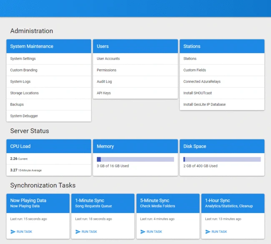This screenshot has height=244, width=271.
Task: Click the paper-plane icon under 1-Minute Sync
Action: coord(78,232)
